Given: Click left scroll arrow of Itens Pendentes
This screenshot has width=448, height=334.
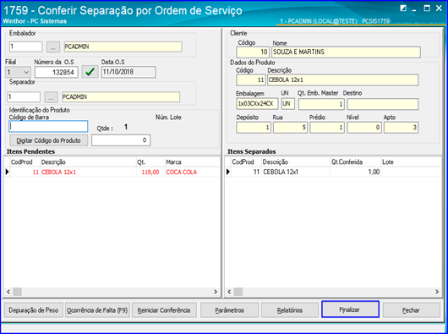Looking at the screenshot, I should [8, 292].
